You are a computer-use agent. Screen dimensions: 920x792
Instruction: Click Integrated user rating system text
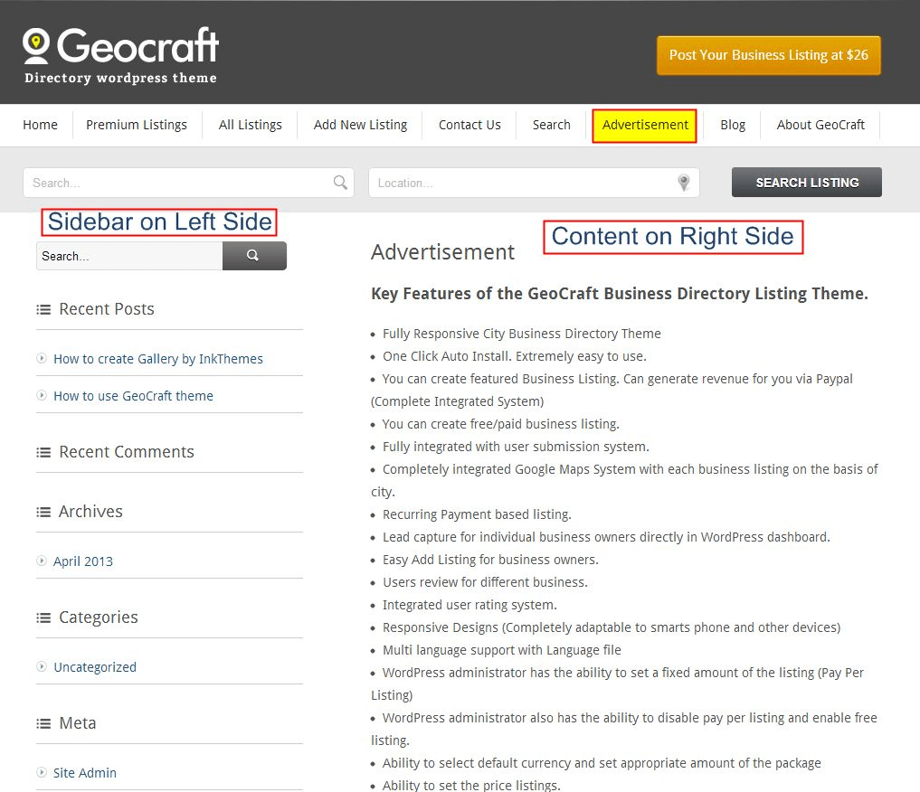(x=470, y=605)
